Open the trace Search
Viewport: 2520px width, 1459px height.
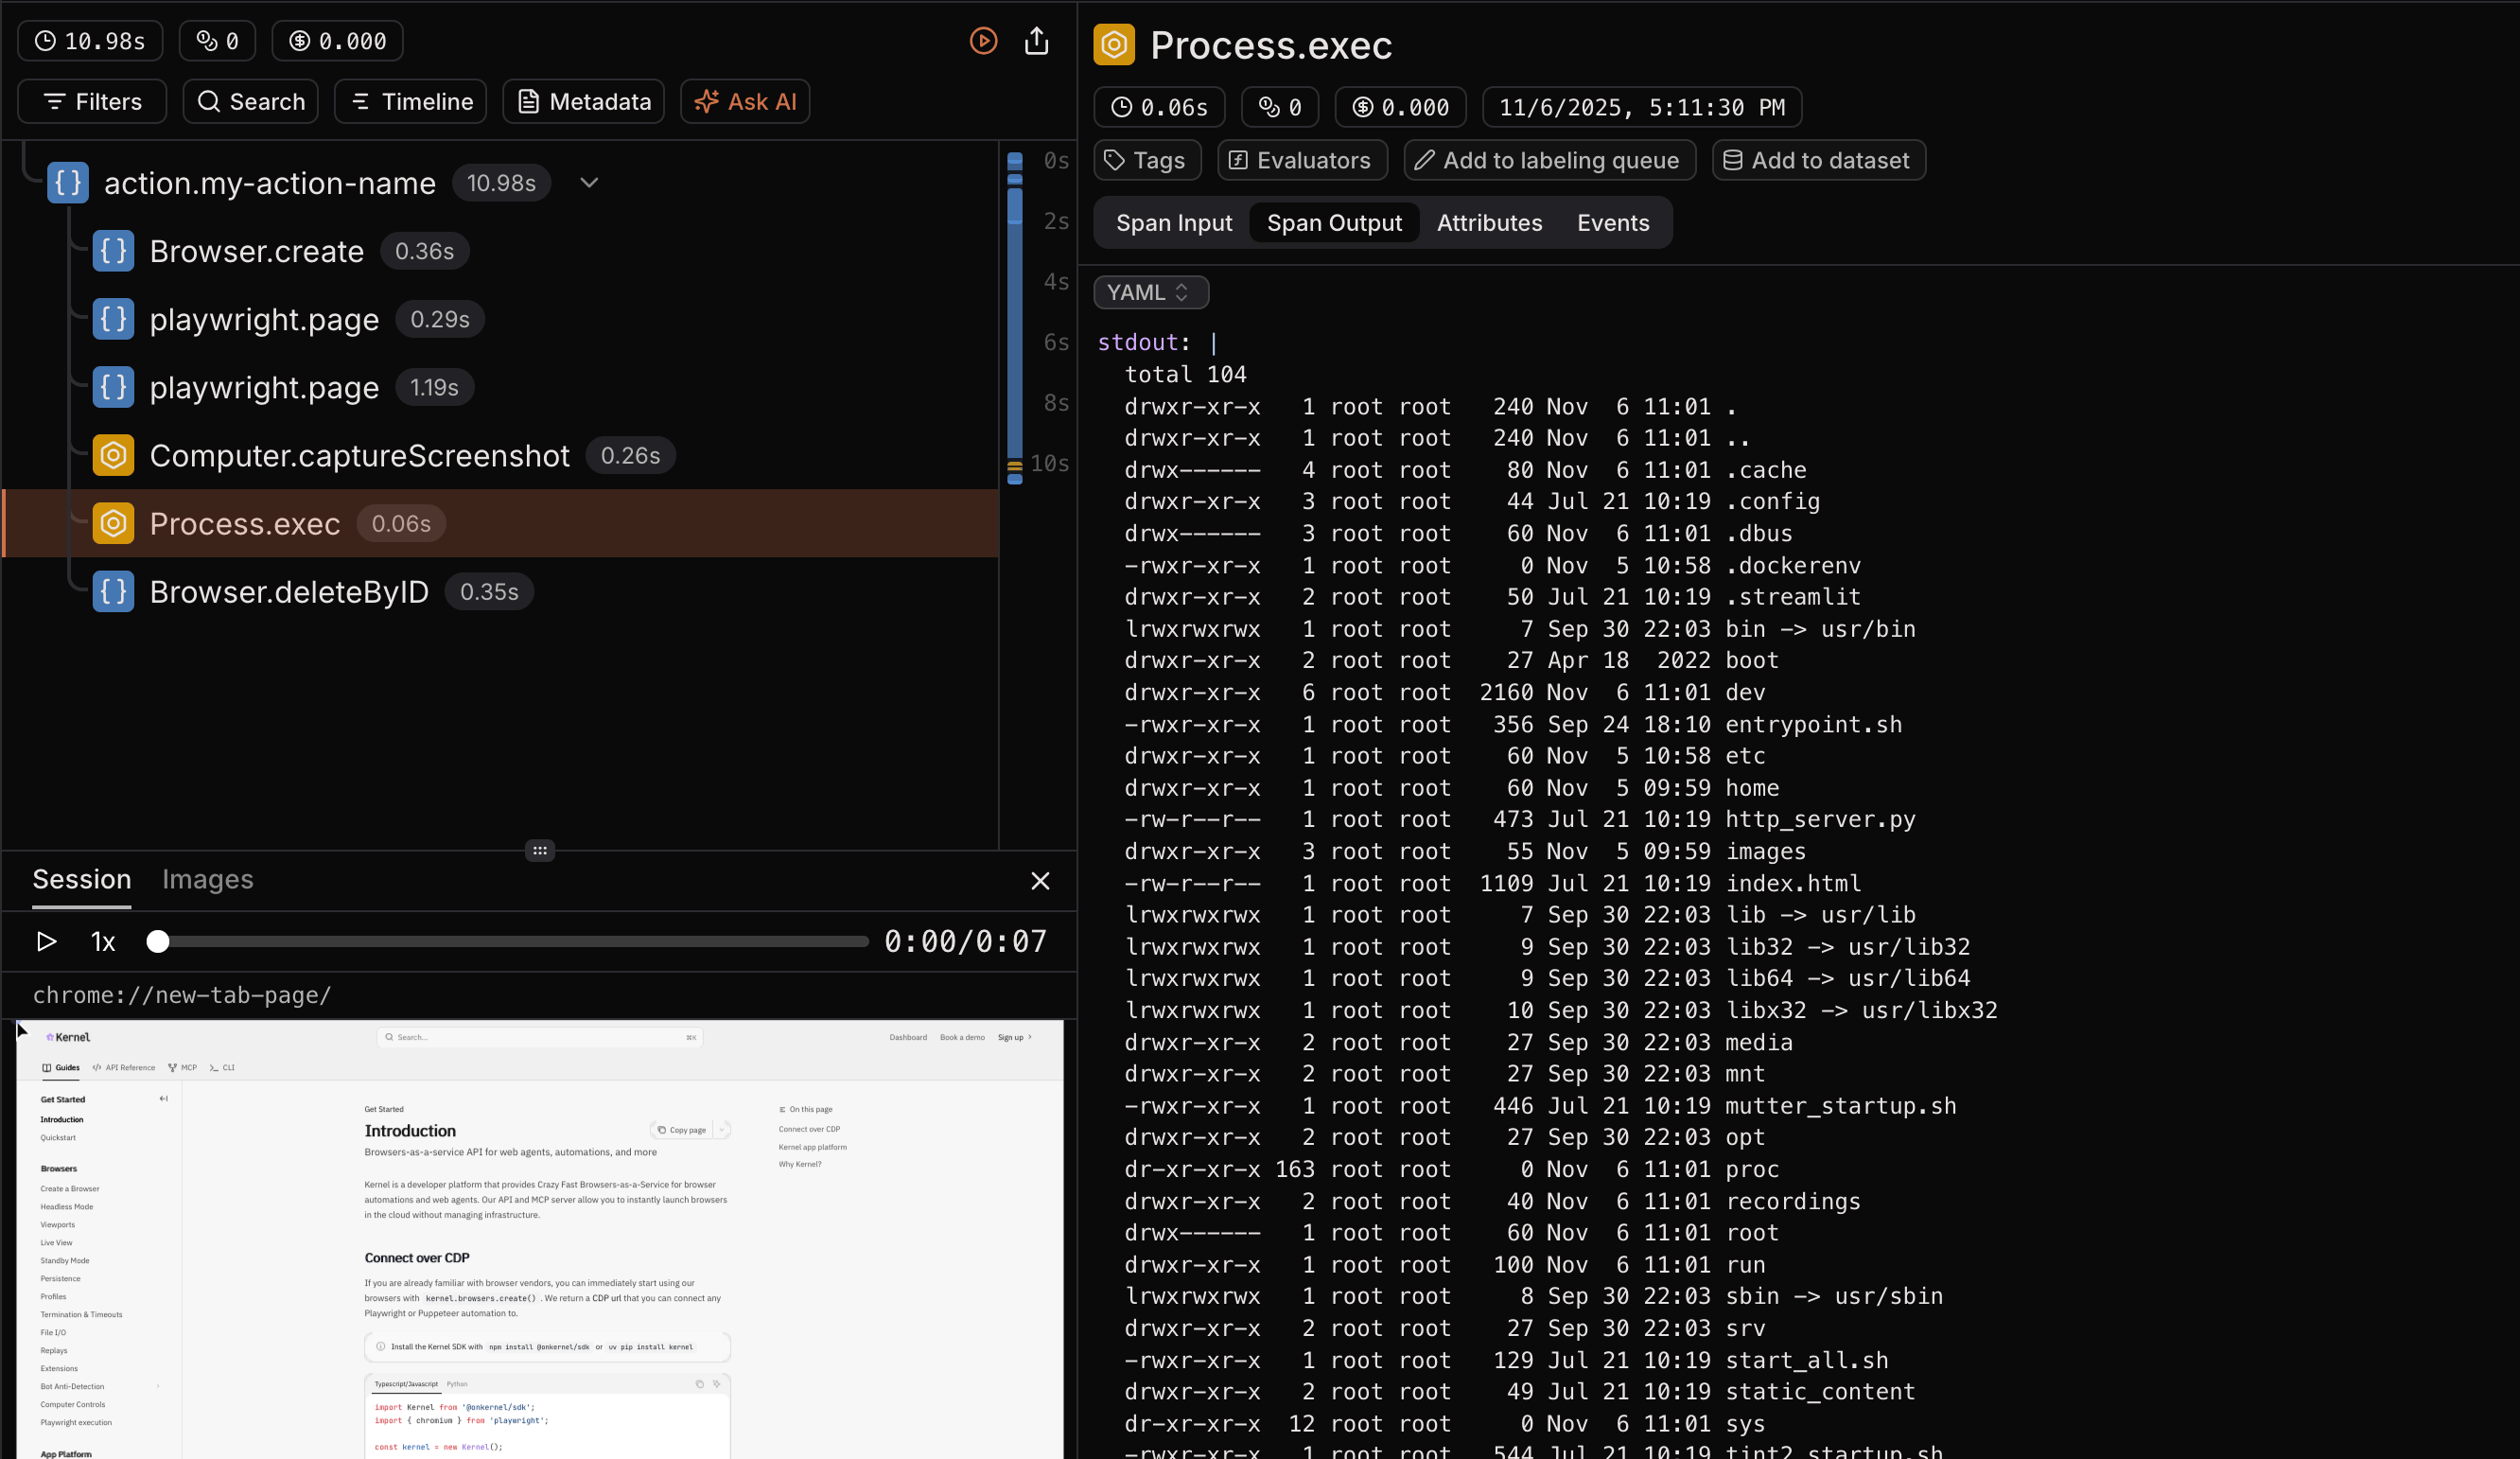pyautogui.click(x=251, y=102)
